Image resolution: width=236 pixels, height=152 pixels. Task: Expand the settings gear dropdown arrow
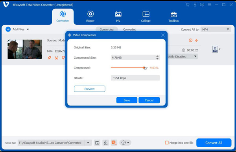pyautogui.click(x=128, y=143)
